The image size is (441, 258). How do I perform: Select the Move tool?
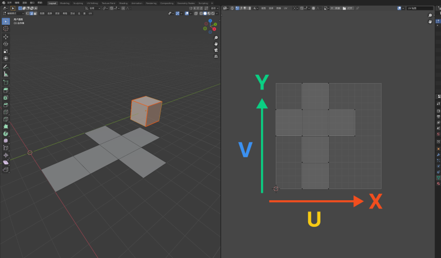pos(6,37)
